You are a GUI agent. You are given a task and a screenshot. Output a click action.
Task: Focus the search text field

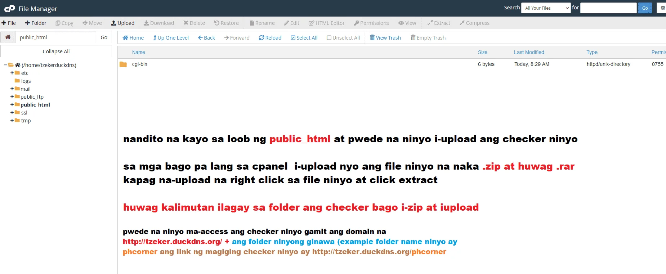608,8
